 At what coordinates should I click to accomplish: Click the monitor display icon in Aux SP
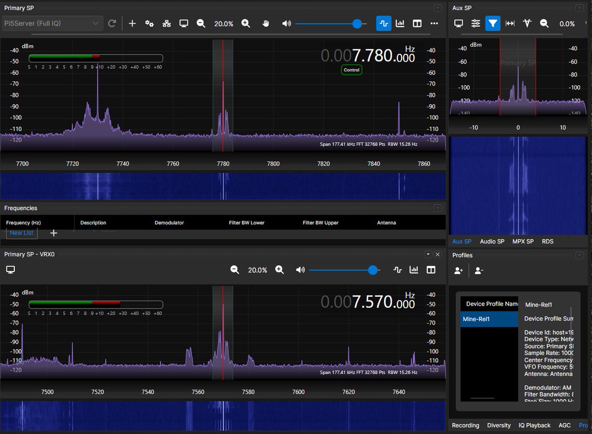[459, 23]
